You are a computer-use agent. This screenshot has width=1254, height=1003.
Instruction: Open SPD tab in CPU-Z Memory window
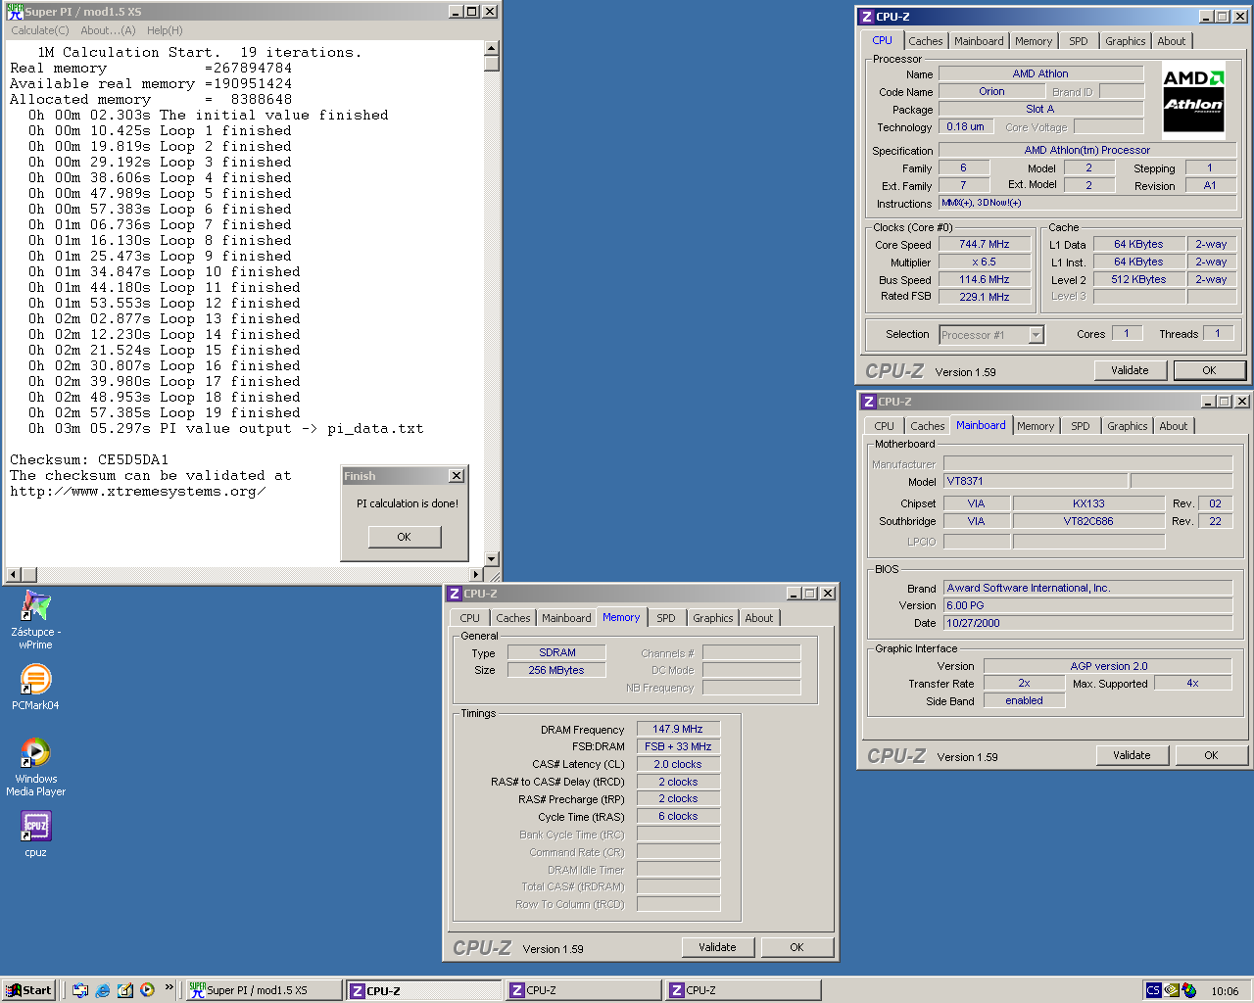click(x=665, y=618)
